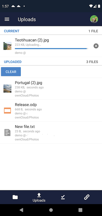
Task: Open the Portugal (2).jpg thumbnail
Action: pyautogui.click(x=8, y=89)
